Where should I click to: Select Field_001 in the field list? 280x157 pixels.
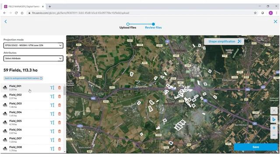32,88
